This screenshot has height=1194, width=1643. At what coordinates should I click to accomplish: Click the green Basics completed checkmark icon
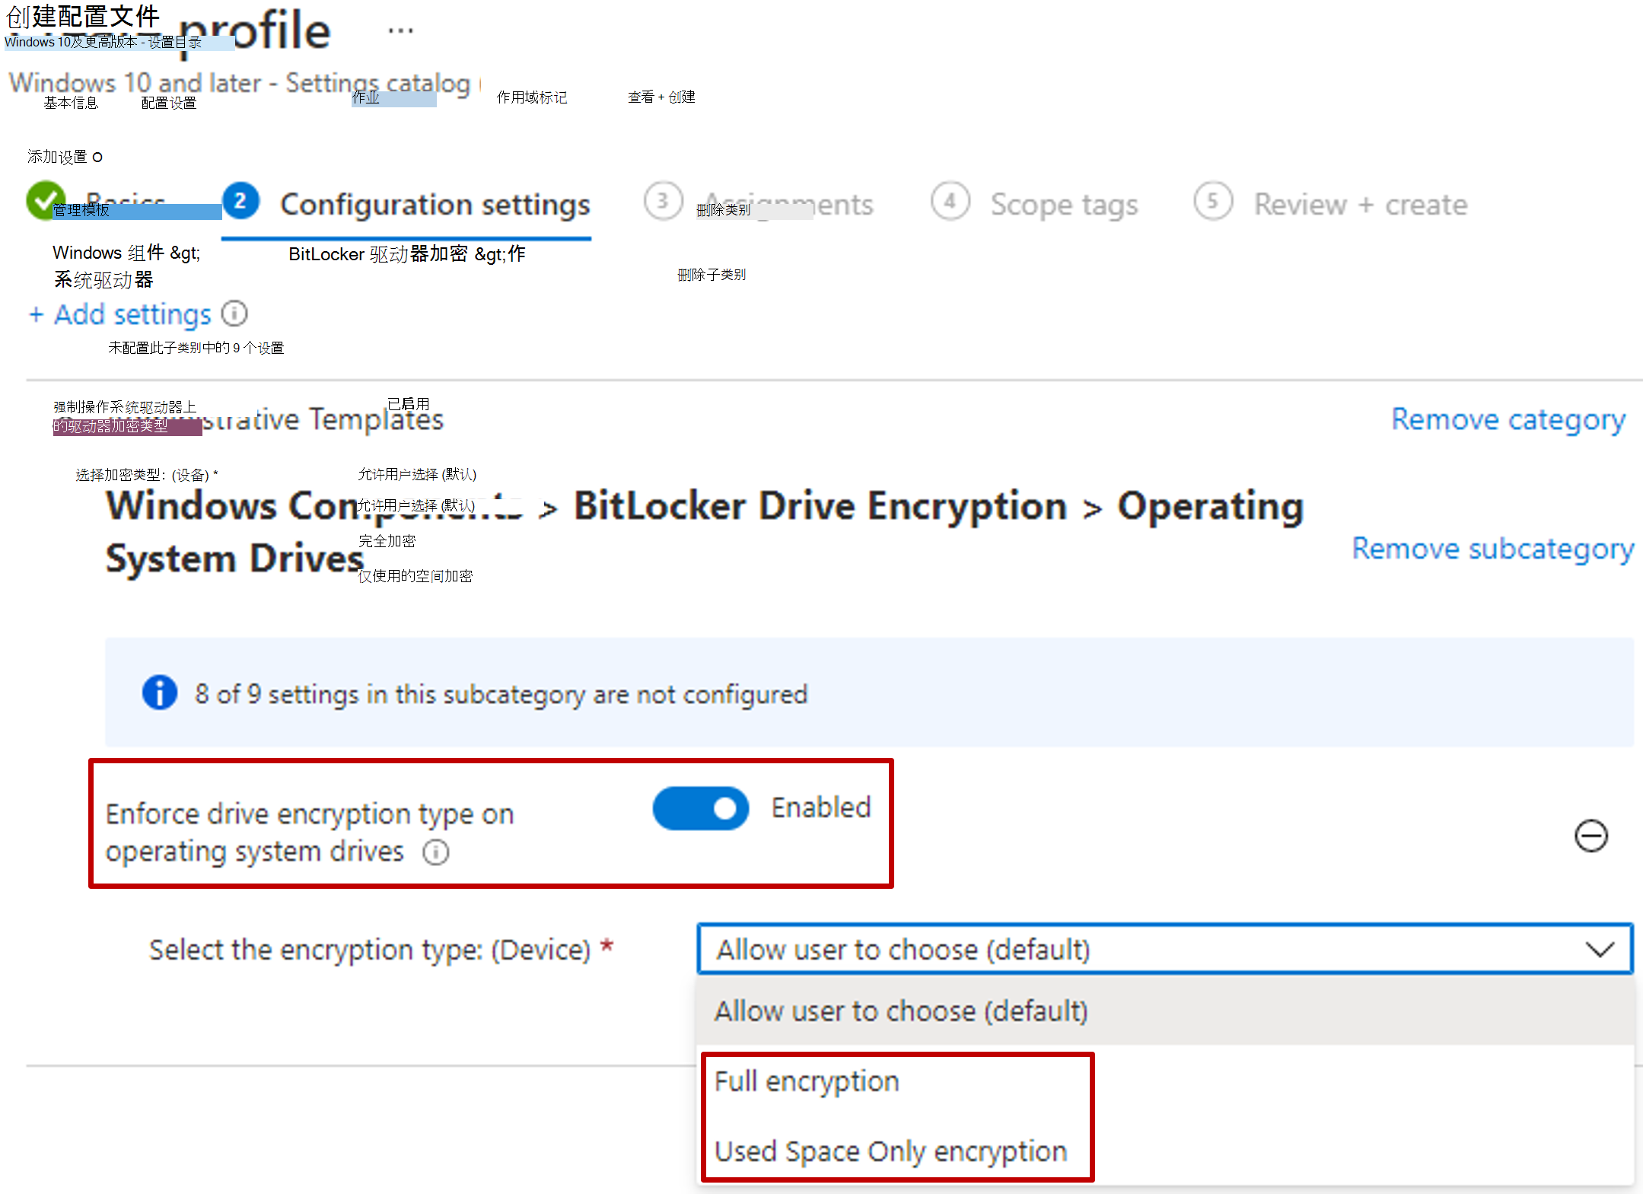coord(45,200)
